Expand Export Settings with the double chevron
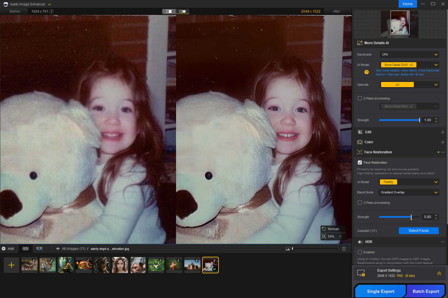 tap(439, 273)
